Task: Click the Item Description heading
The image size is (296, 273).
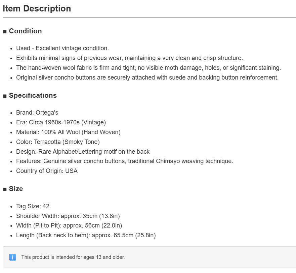Action: [37, 8]
